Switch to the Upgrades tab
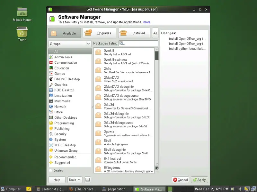 point(100,33)
